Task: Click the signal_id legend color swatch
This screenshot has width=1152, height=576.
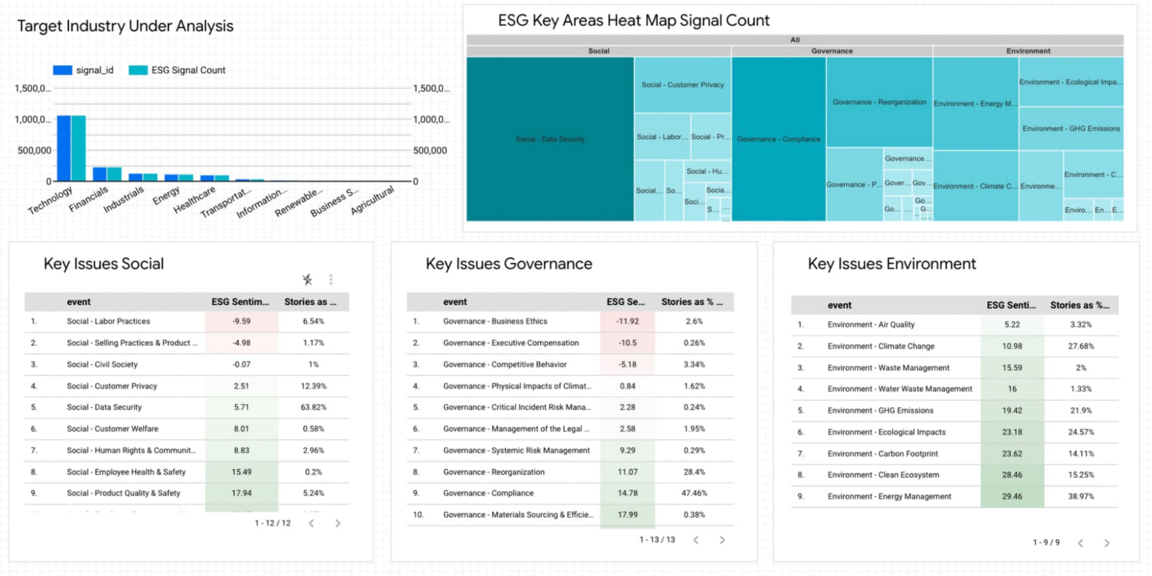Action: click(x=62, y=70)
